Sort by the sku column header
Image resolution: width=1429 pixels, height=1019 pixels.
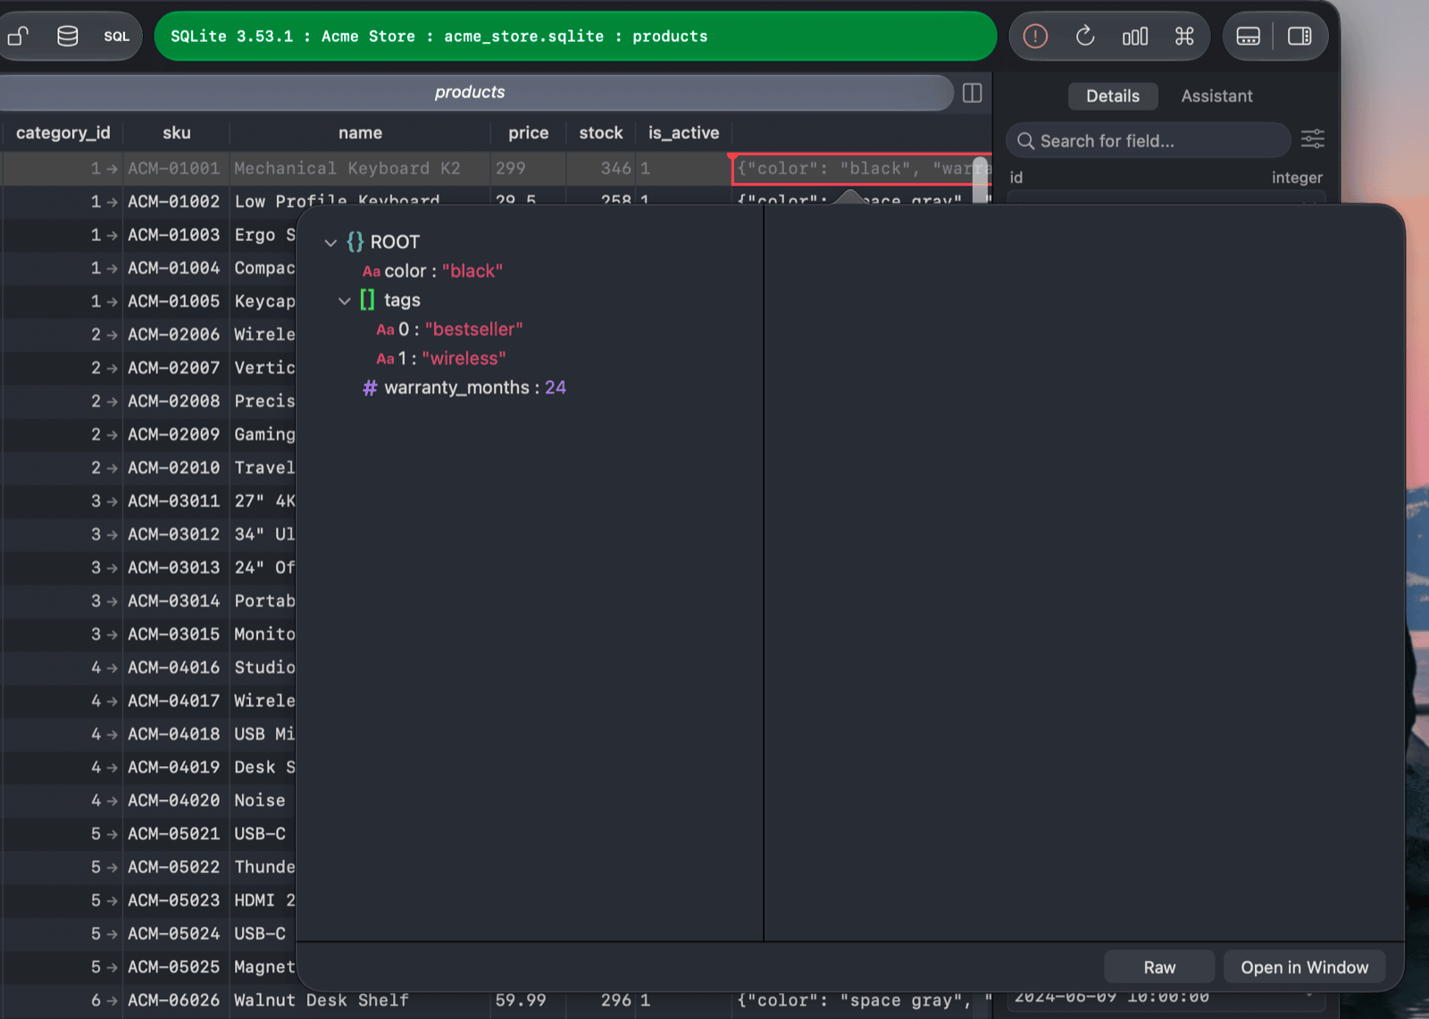click(177, 133)
